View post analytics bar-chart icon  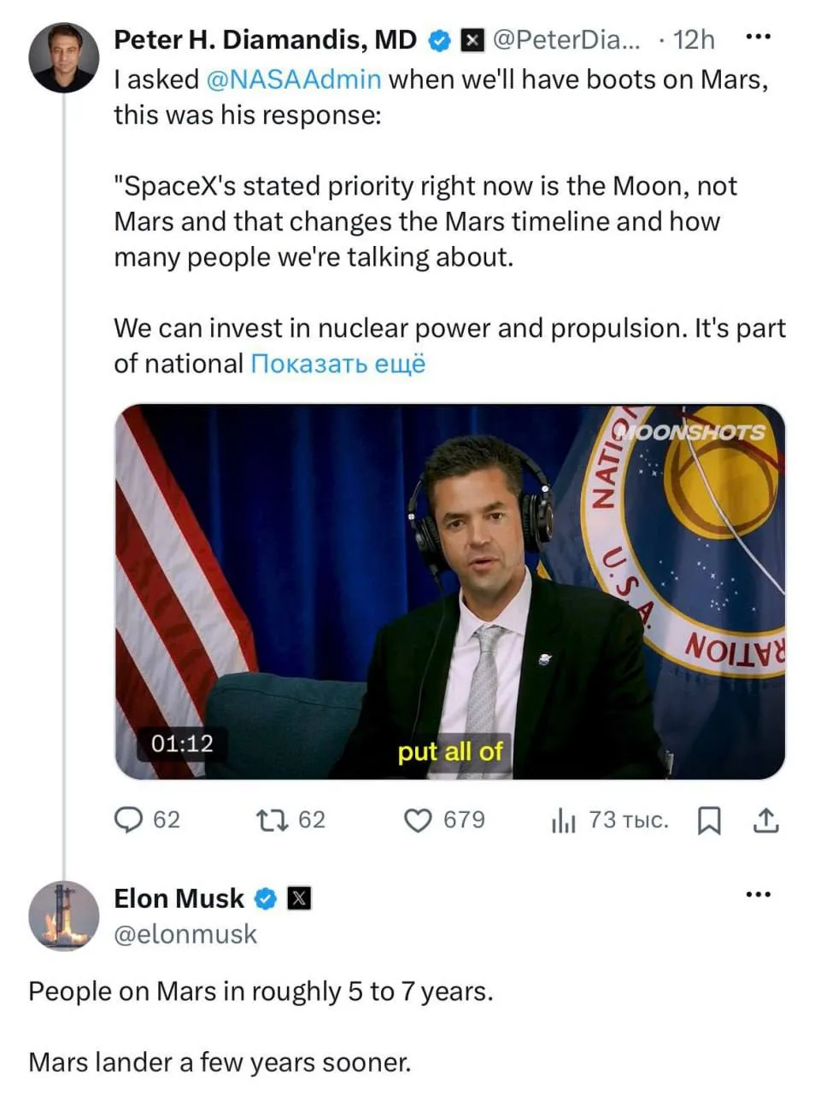(564, 821)
